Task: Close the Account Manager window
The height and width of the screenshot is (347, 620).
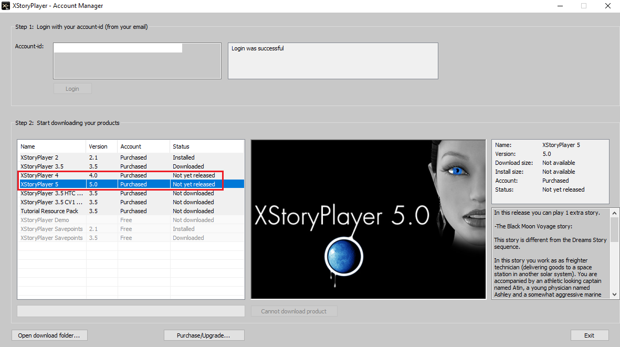Action: (x=608, y=6)
